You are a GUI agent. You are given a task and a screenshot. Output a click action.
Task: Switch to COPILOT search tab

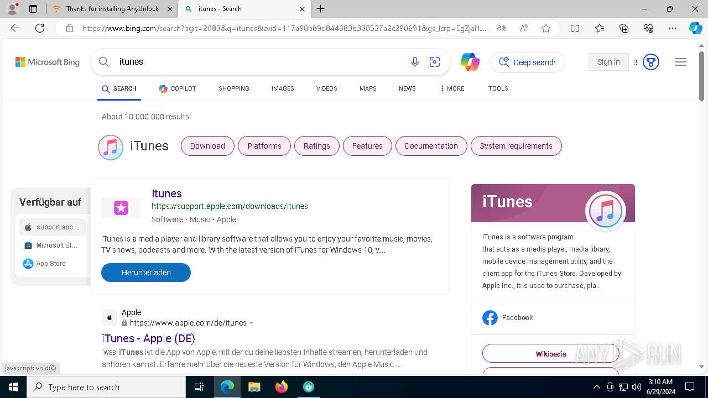point(177,88)
